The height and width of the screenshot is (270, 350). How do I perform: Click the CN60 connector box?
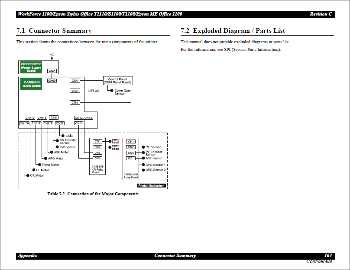pyautogui.click(x=51, y=80)
